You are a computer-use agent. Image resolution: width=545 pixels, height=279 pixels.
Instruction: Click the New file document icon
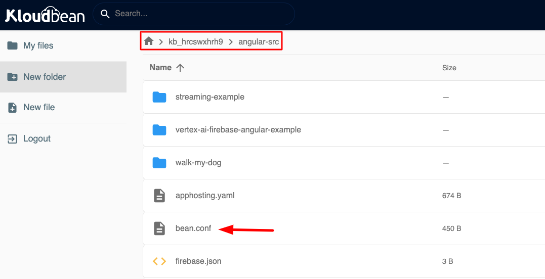[x=12, y=107]
